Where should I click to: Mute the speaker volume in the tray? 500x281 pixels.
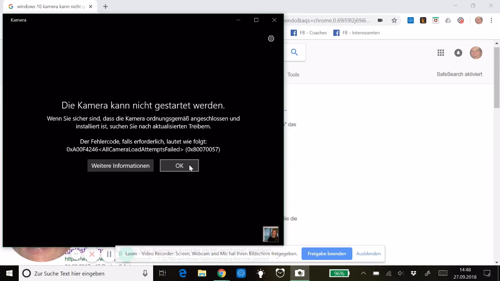401,273
